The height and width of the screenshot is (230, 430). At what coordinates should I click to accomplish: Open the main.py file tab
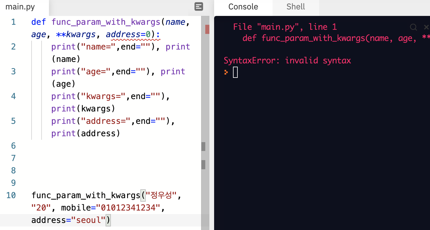pyautogui.click(x=20, y=7)
